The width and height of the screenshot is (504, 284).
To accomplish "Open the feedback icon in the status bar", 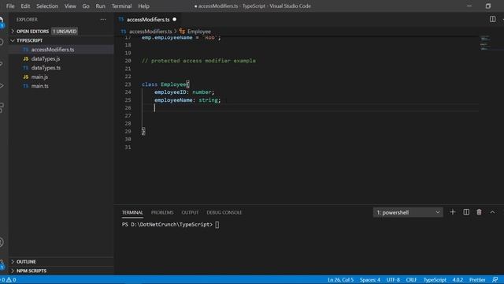I will [495, 280].
